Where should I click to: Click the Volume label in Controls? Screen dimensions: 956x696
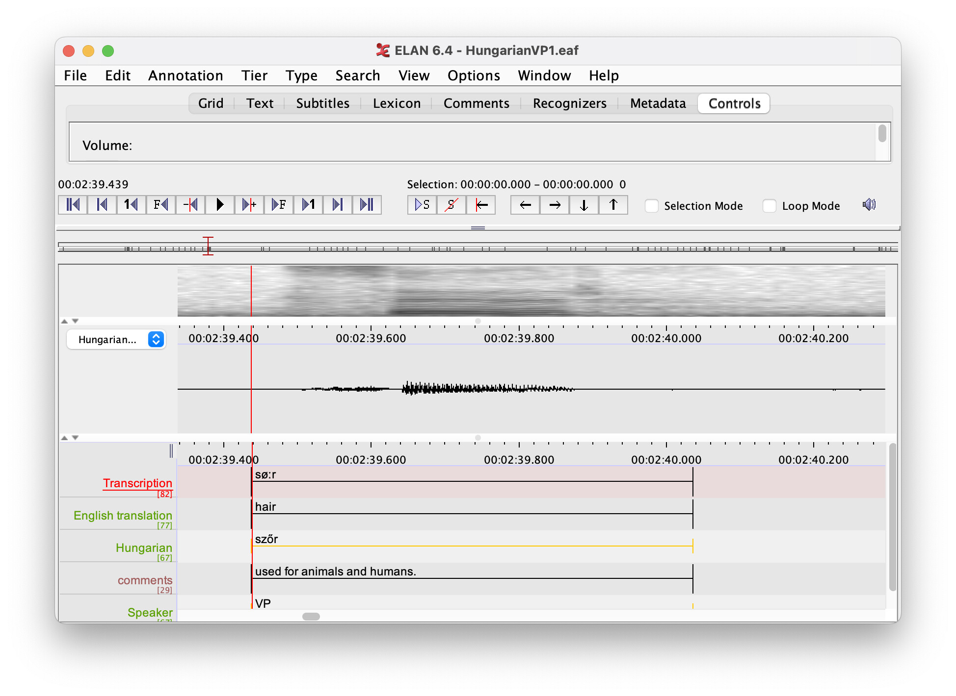pos(107,146)
